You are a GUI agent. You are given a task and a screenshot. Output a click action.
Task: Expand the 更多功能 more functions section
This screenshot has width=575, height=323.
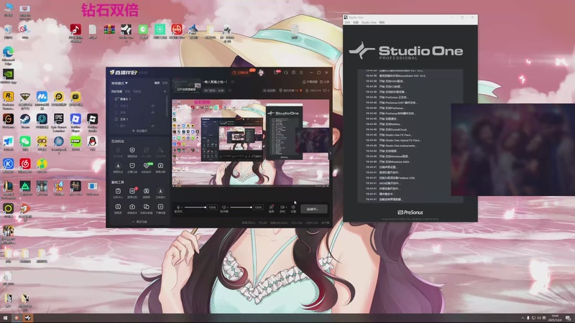(x=139, y=222)
